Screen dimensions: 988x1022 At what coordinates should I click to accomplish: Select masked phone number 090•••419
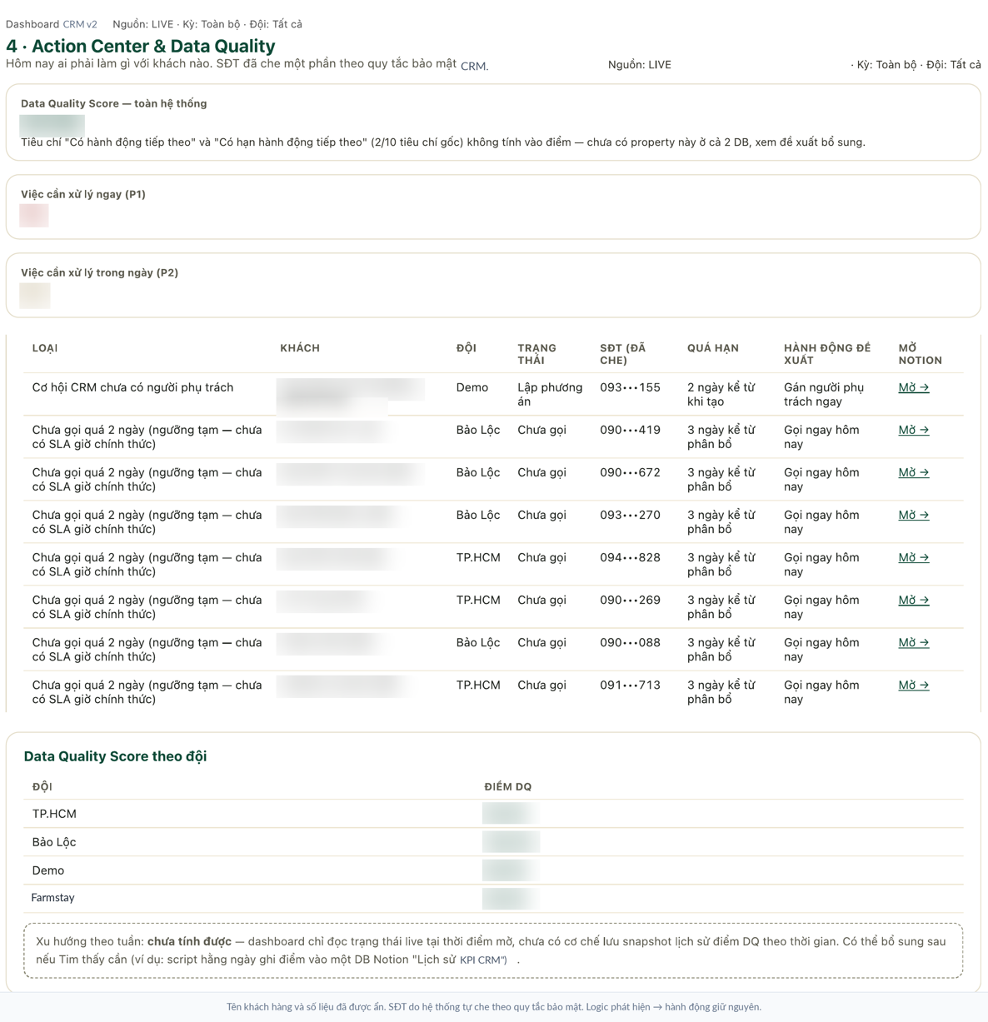[630, 430]
